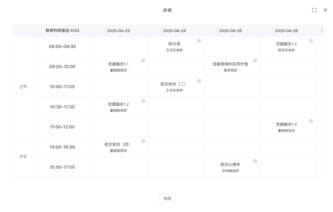Delete 党建融合1.4 course entry
Image resolution: width=333 pixels, height=212 pixels.
pyautogui.click(x=311, y=121)
